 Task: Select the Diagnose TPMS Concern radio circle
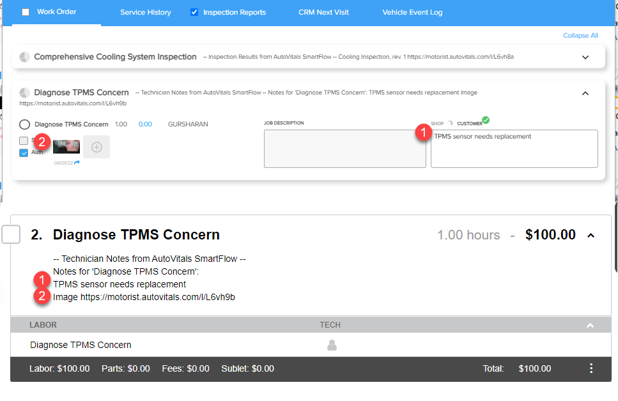click(x=24, y=125)
